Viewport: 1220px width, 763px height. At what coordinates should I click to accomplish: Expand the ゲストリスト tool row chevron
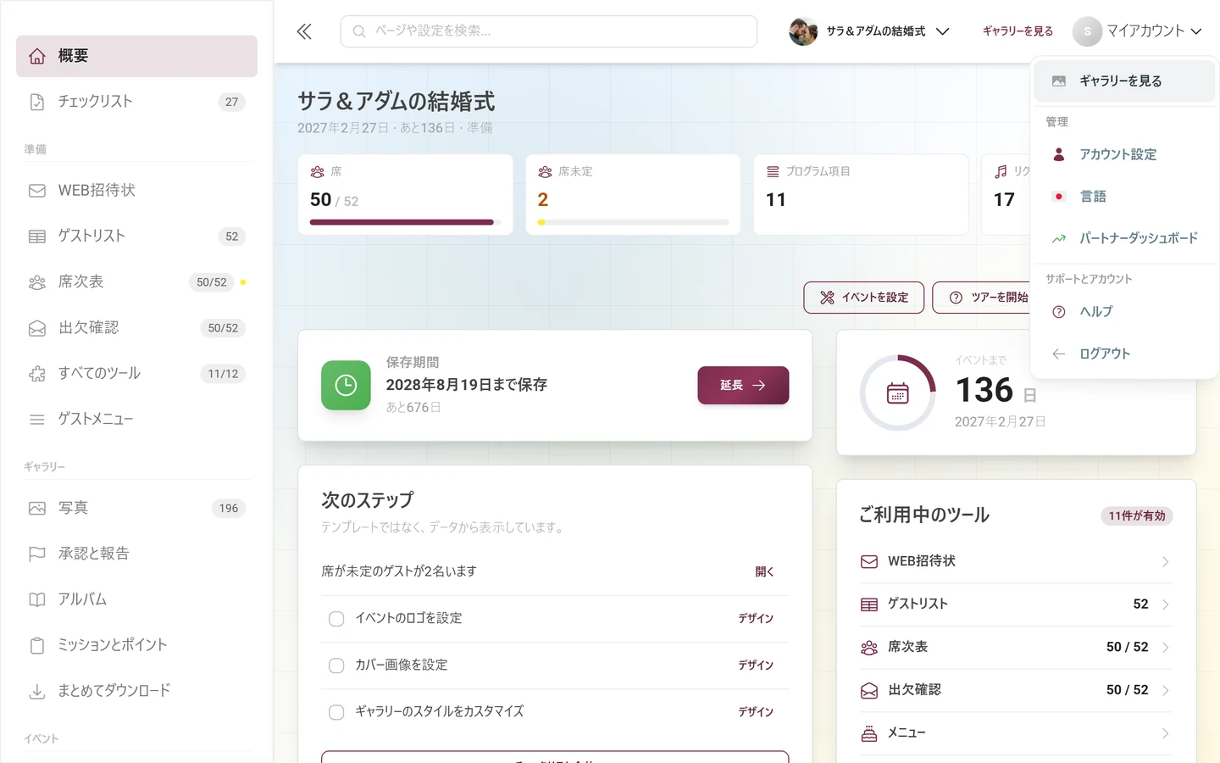[1166, 604]
